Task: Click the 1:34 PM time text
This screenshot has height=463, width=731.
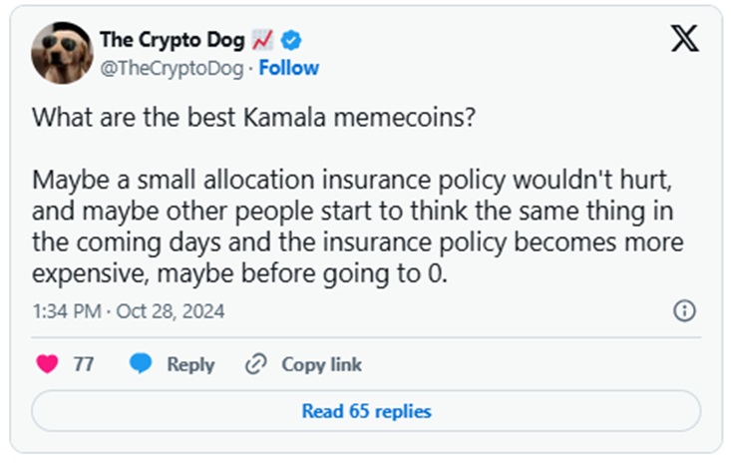Action: (x=66, y=311)
